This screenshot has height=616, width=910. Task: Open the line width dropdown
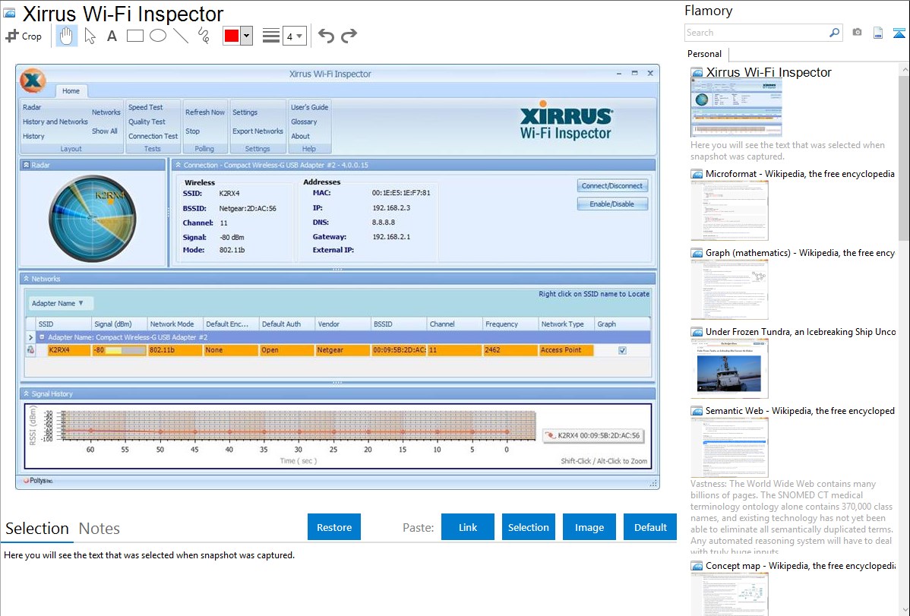pos(294,36)
